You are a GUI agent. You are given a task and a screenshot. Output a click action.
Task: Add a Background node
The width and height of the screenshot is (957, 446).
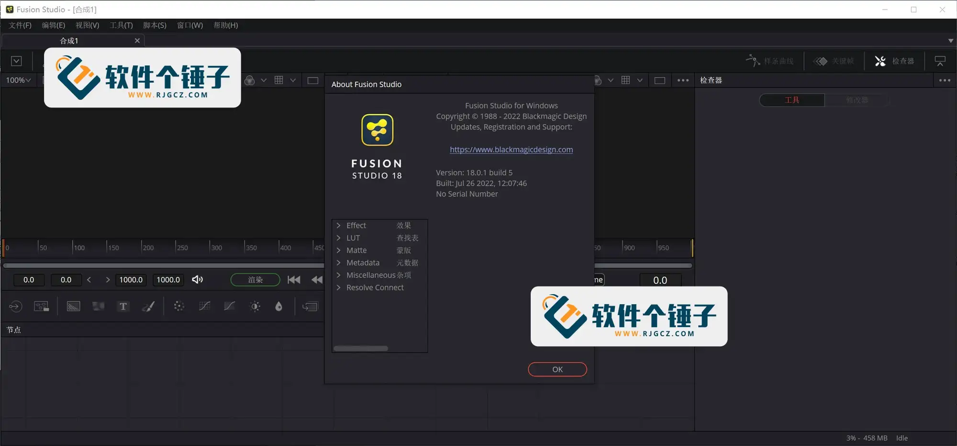[73, 306]
